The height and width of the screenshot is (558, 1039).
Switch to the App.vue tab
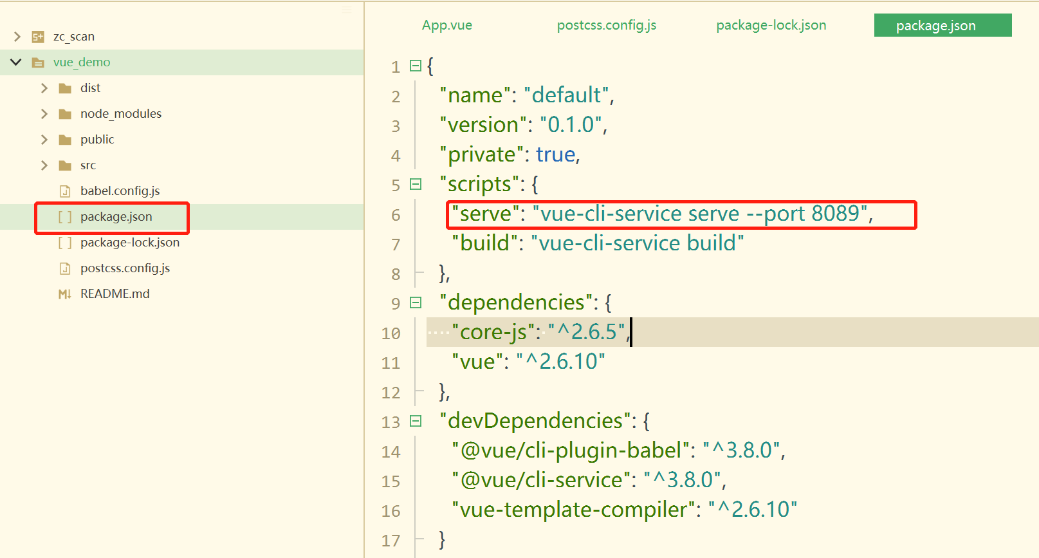447,25
